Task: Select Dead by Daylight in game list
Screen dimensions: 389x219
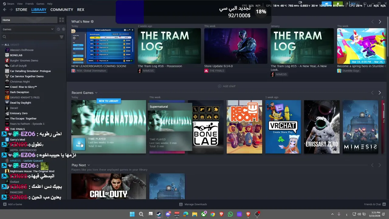Action: click(x=20, y=103)
